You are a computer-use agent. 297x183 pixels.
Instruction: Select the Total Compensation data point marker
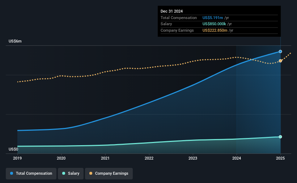280,52
